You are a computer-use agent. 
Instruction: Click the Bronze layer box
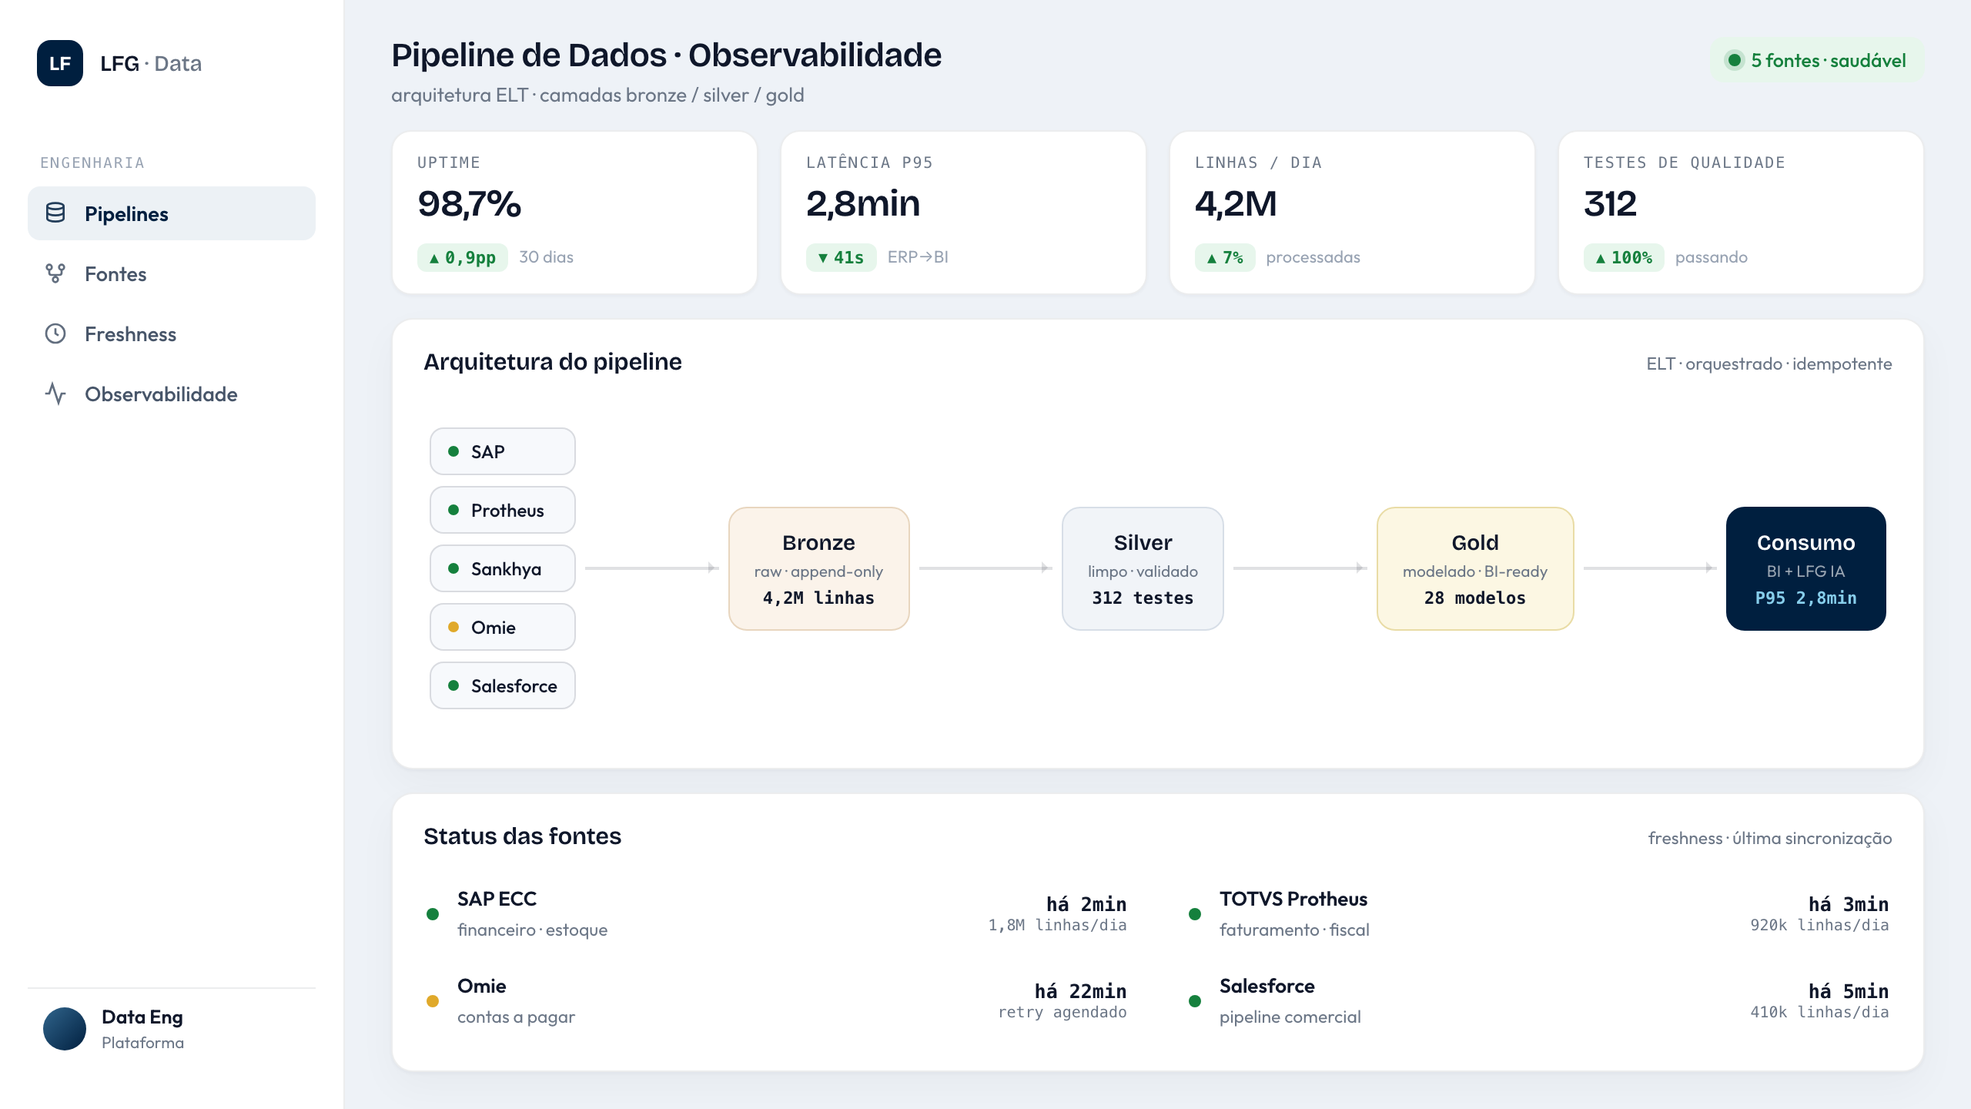(819, 568)
